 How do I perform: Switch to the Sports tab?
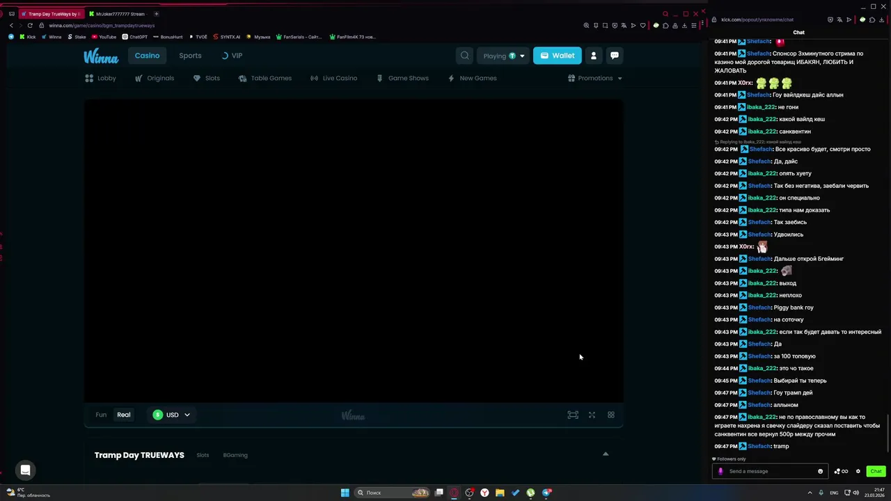[190, 56]
